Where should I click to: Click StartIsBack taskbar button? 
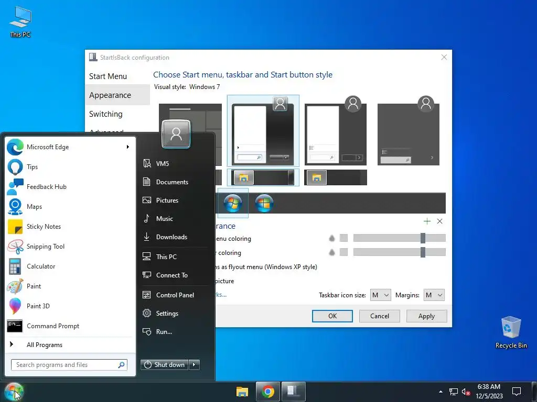coord(294,392)
